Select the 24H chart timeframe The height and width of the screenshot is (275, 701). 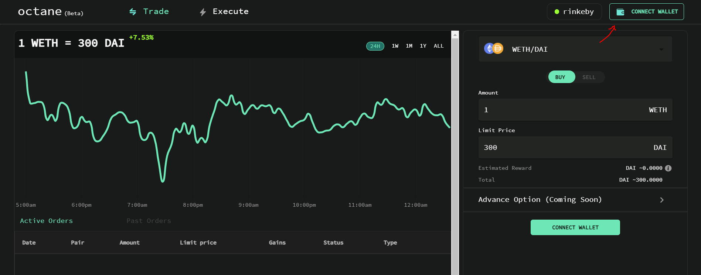[x=375, y=46]
